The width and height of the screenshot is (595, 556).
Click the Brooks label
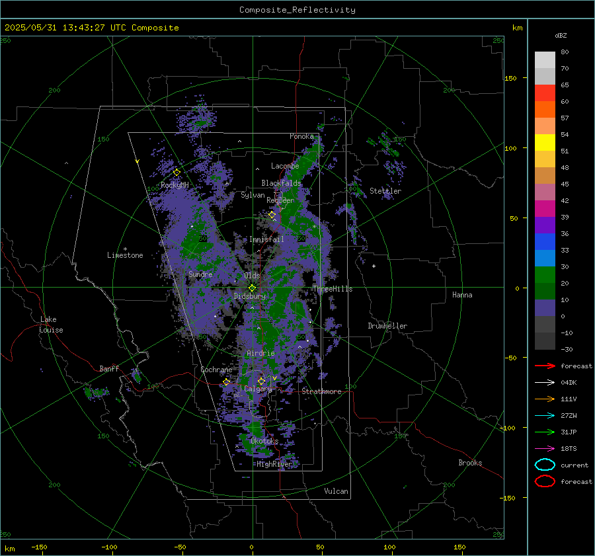point(470,463)
